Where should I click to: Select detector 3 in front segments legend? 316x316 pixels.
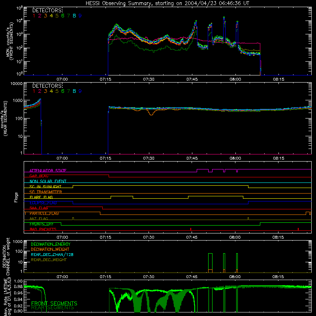click(x=45, y=15)
